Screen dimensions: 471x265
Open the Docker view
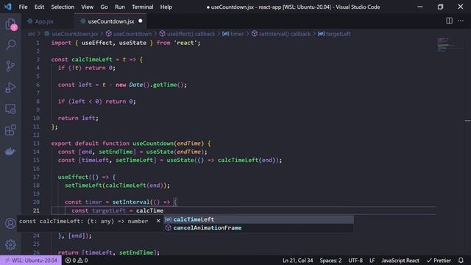point(10,152)
